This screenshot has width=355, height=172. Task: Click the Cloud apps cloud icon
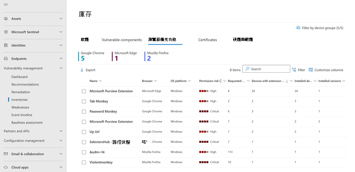[6, 167]
